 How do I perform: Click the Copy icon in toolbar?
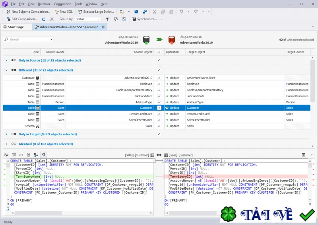pos(163,12)
